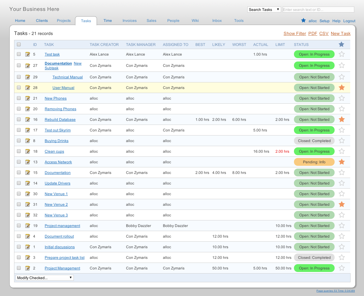Star the New Phones task
364x296 pixels.
coord(341,98)
